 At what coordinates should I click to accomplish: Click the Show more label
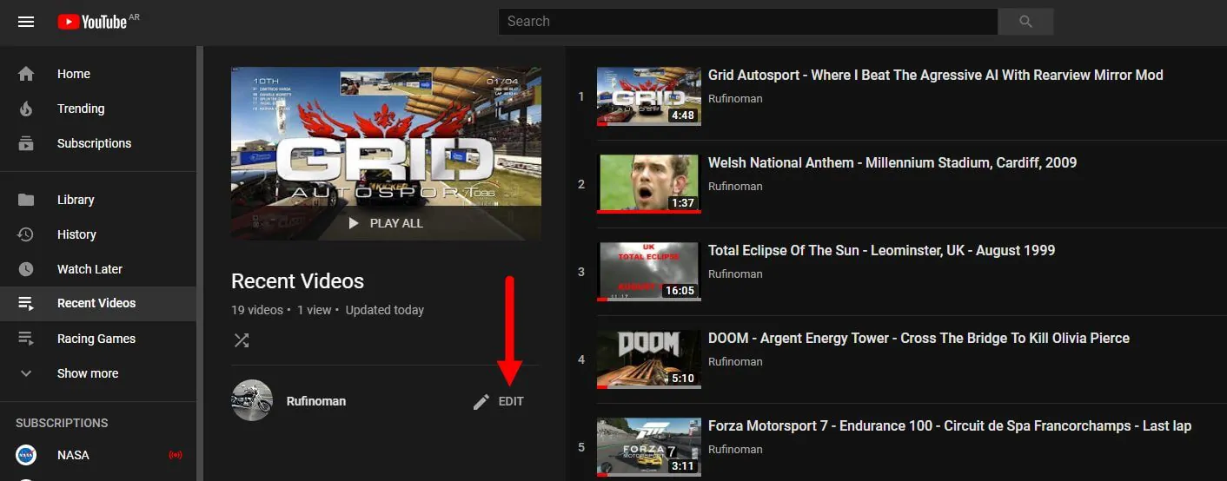88,373
